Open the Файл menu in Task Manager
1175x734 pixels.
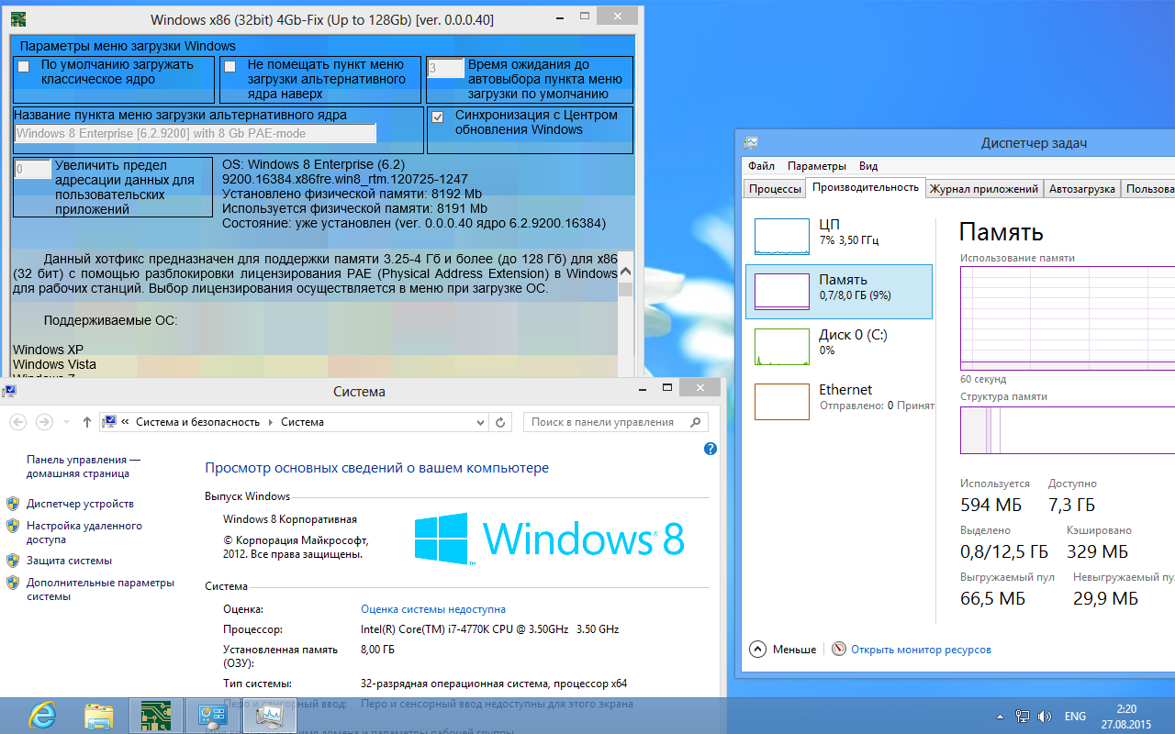(x=761, y=166)
